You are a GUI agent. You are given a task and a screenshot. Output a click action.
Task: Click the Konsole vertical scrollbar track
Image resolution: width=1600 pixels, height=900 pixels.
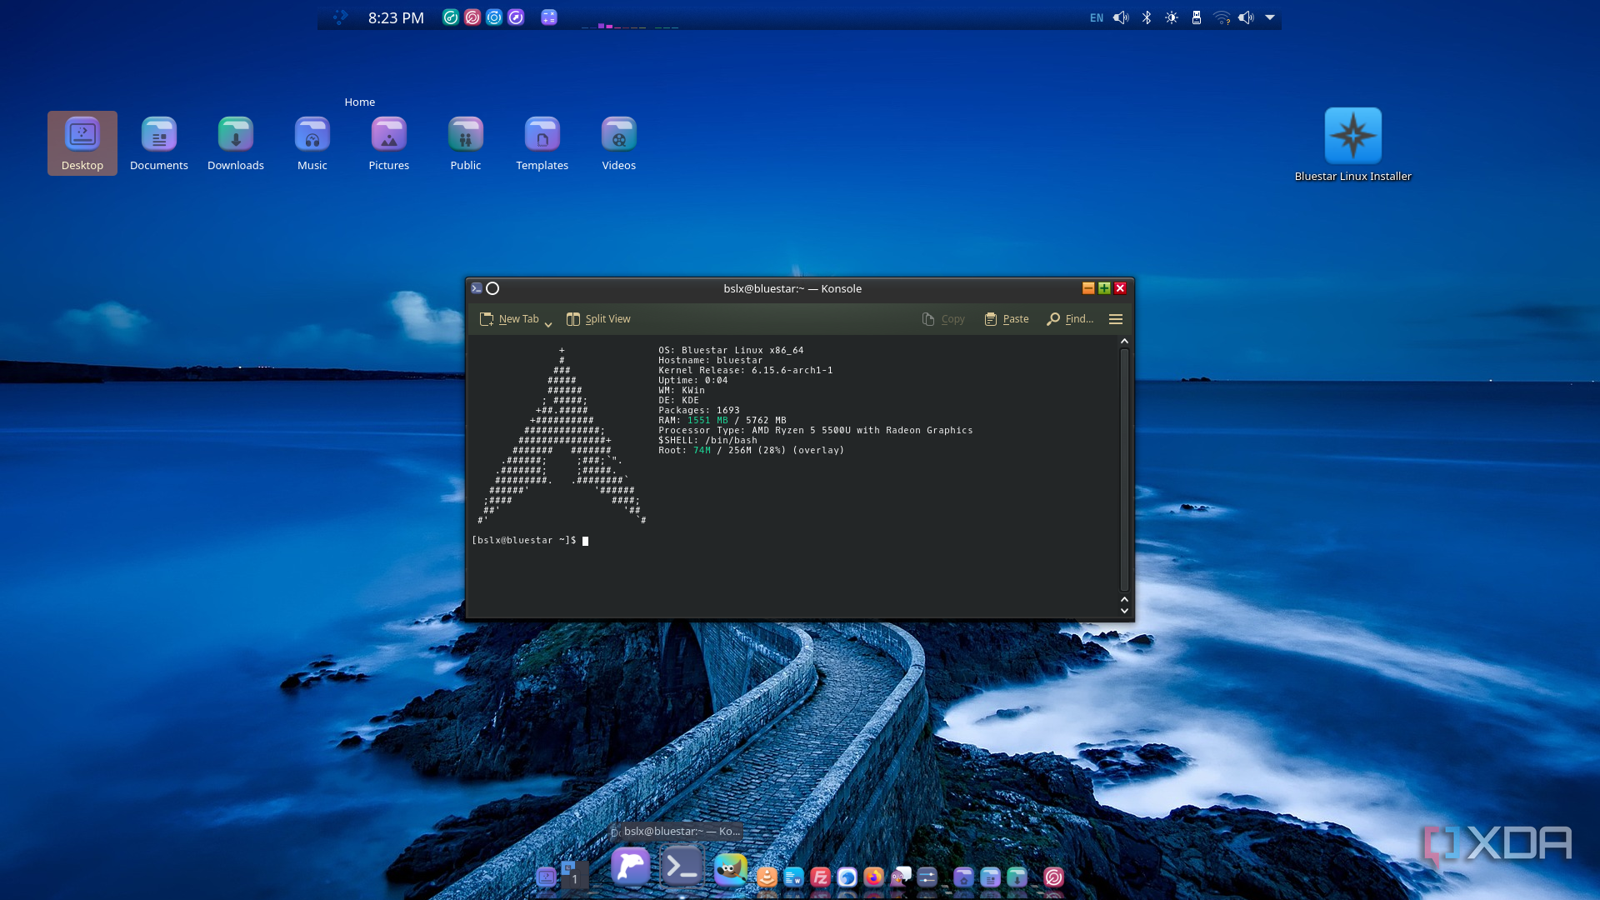coord(1124,469)
